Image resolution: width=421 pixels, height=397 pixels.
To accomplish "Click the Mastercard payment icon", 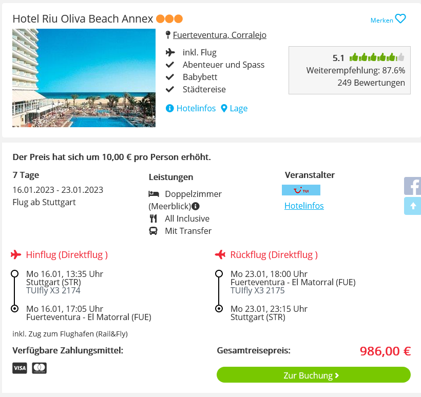I will click(39, 368).
